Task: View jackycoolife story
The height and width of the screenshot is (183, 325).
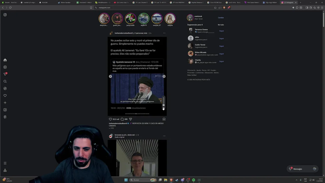Action: pyautogui.click(x=130, y=19)
